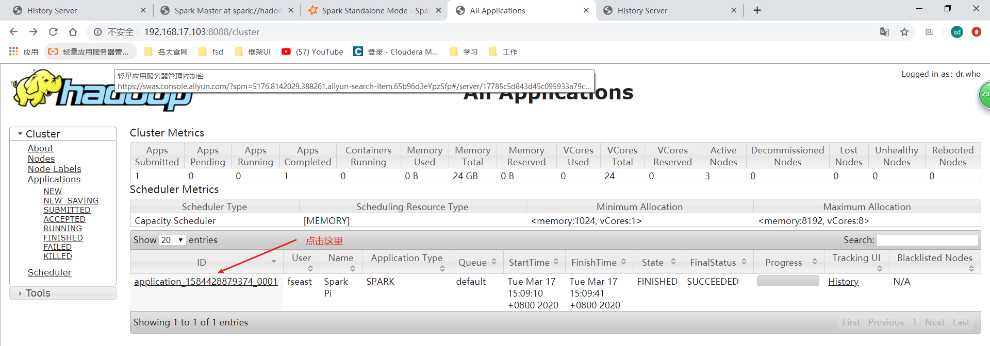Switch to Spark Standalone Mode tab
This screenshot has height=346, width=990.
point(374,10)
